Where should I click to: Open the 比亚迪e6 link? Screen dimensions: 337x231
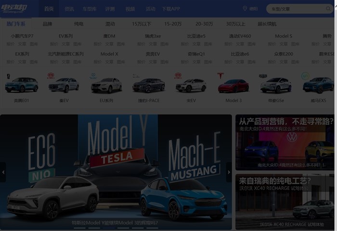click(240, 54)
